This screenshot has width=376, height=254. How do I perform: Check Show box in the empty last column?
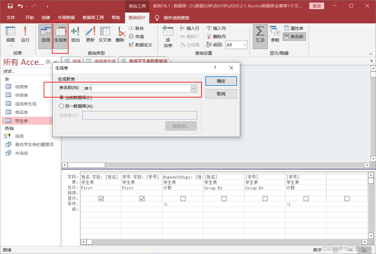click(347, 199)
